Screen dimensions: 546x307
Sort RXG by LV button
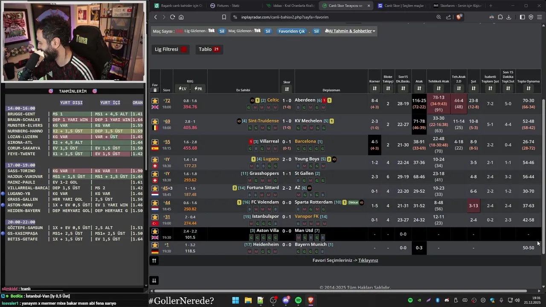[x=183, y=89]
